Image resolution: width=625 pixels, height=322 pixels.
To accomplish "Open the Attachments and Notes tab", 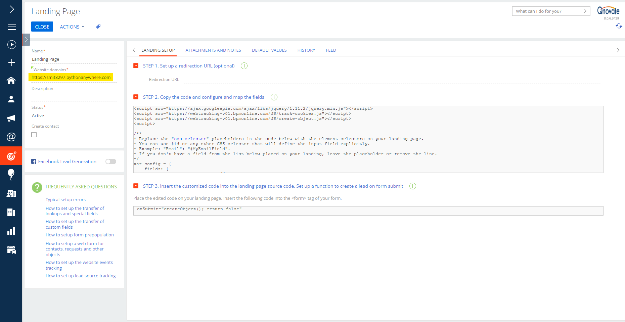I will [x=213, y=50].
